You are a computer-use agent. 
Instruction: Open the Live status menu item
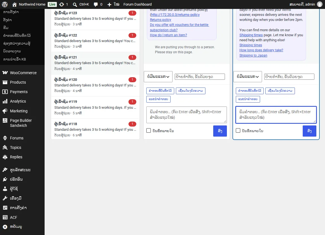(x=52, y=4)
